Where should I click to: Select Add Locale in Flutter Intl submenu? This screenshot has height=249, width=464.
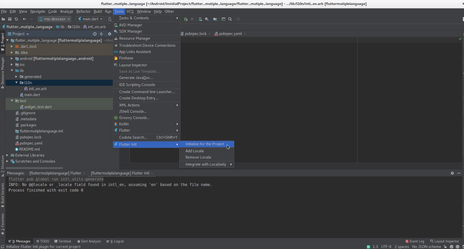point(194,151)
